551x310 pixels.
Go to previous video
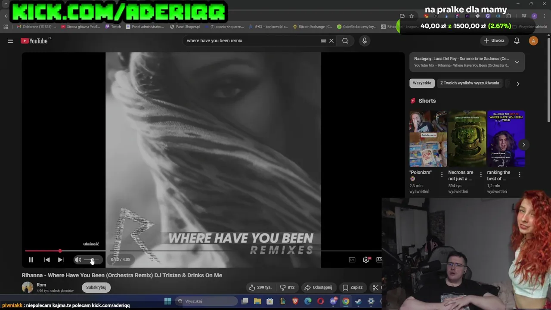[47, 260]
